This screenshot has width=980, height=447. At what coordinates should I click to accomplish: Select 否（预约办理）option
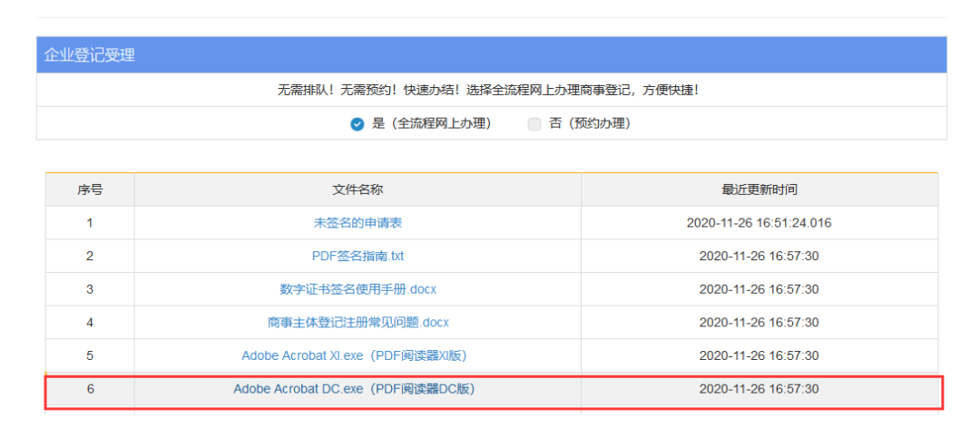(534, 124)
